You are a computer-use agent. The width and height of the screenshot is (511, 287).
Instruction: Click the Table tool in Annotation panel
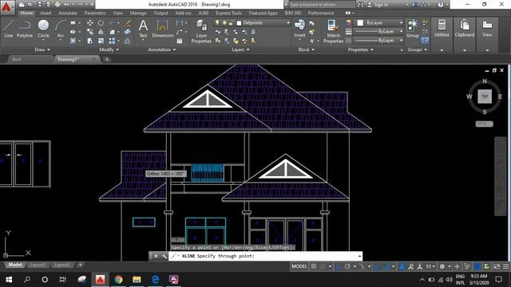179,41
